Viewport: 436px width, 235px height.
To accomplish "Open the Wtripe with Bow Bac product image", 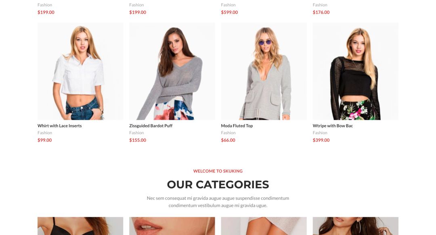I will pyautogui.click(x=356, y=71).
